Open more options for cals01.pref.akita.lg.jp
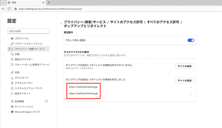The height and width of the screenshot is (128, 222). (191, 87)
